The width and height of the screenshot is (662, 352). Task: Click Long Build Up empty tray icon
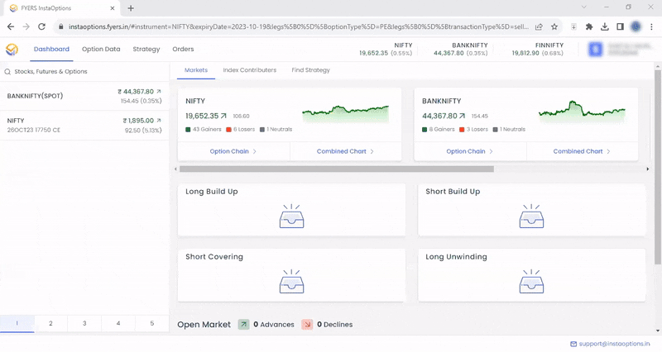pyautogui.click(x=292, y=216)
